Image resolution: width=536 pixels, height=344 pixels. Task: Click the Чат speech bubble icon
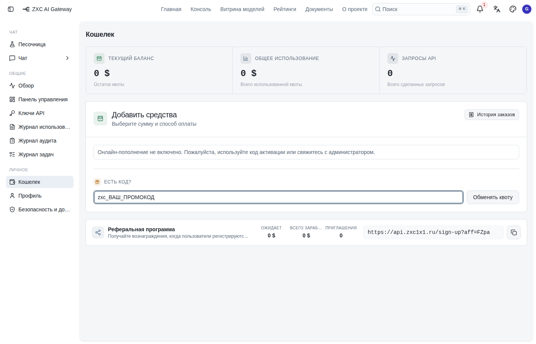12,58
